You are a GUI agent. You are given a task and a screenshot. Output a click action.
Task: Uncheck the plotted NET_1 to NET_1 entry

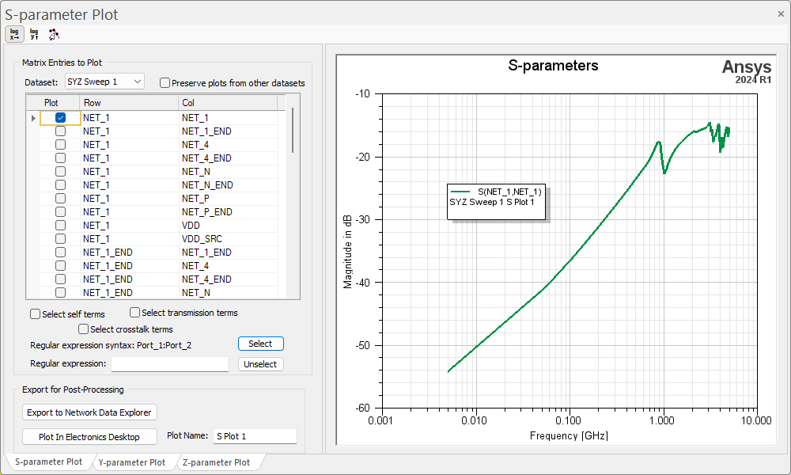click(60, 117)
